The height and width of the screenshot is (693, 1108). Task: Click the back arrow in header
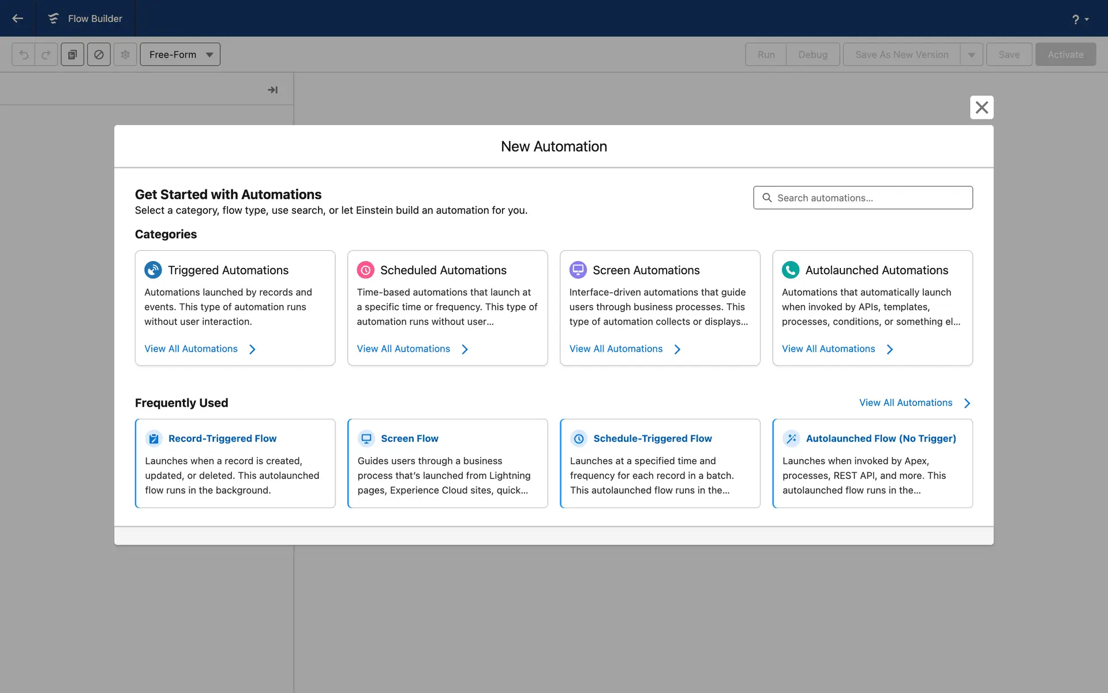point(17,18)
